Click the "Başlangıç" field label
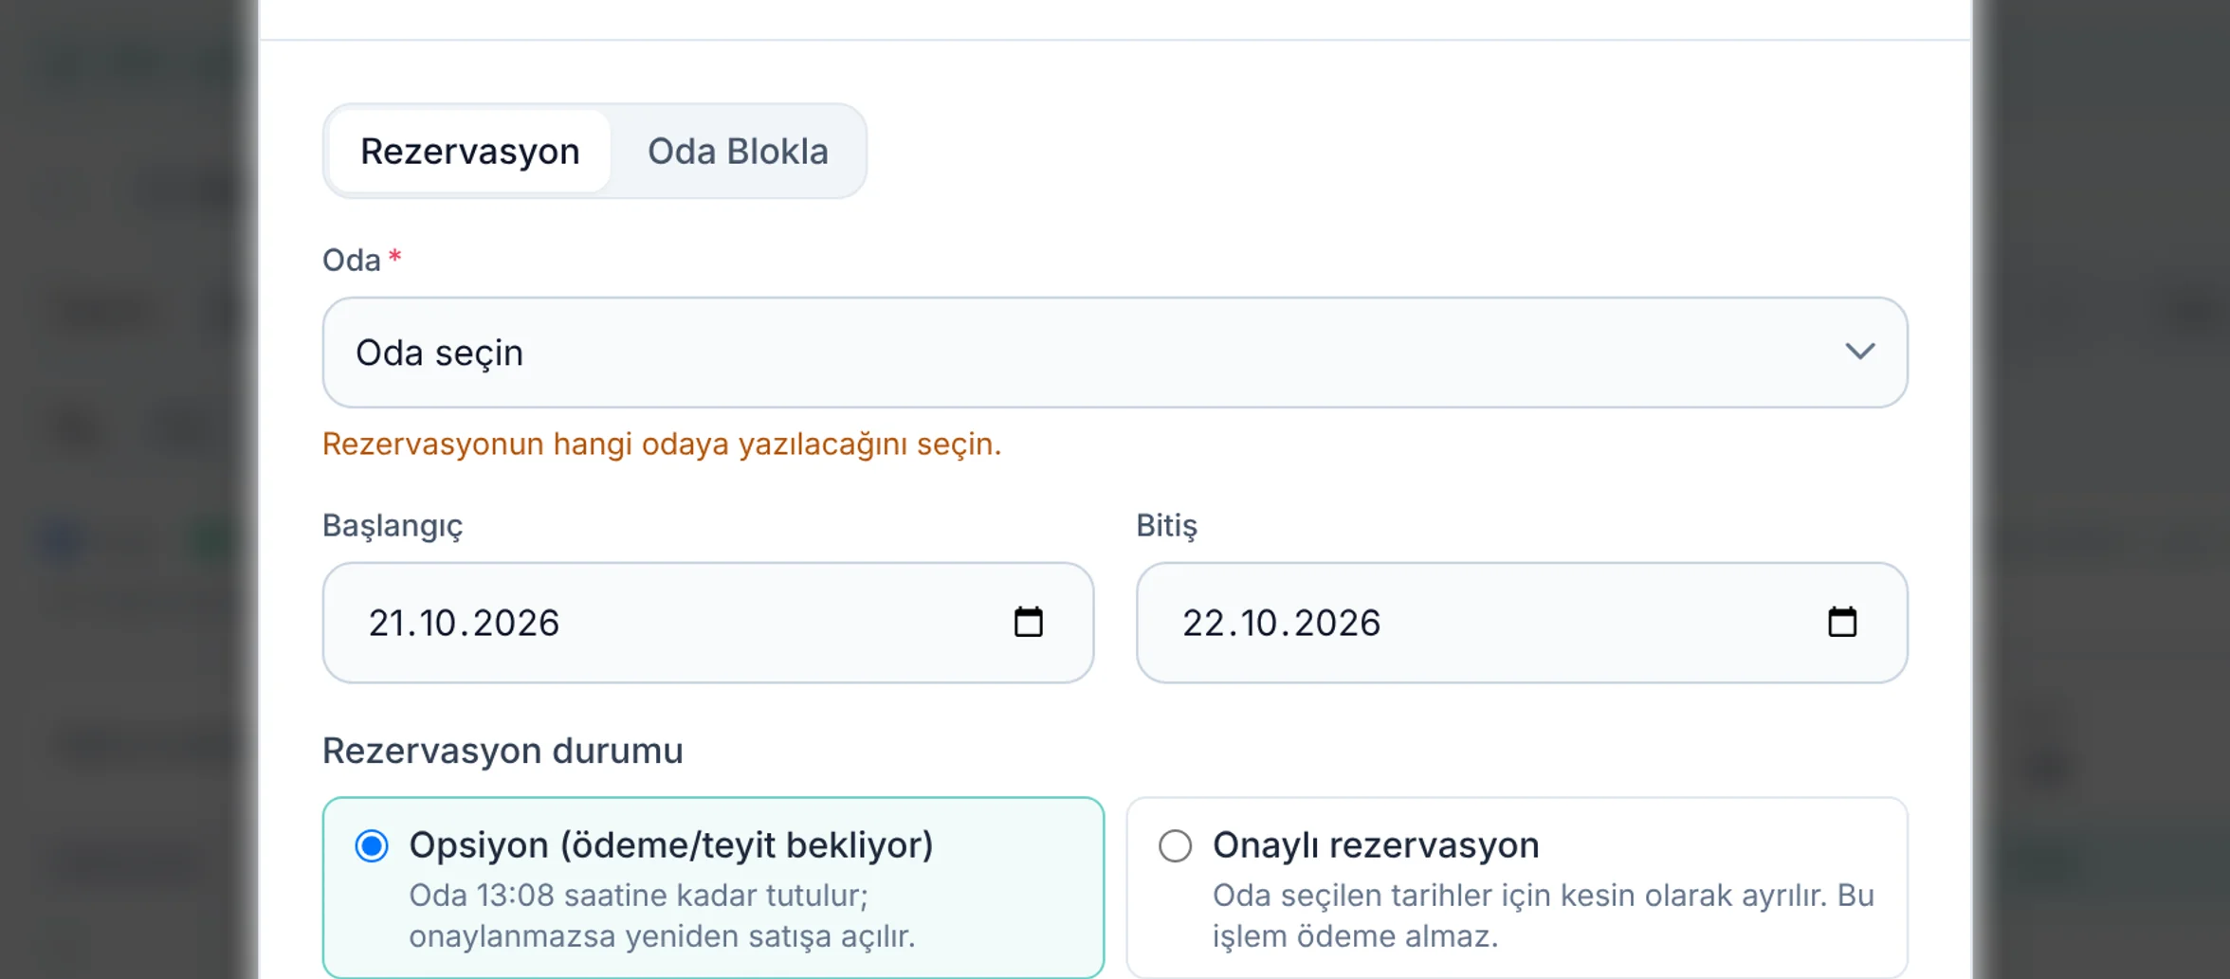Image resolution: width=2230 pixels, height=979 pixels. [393, 526]
